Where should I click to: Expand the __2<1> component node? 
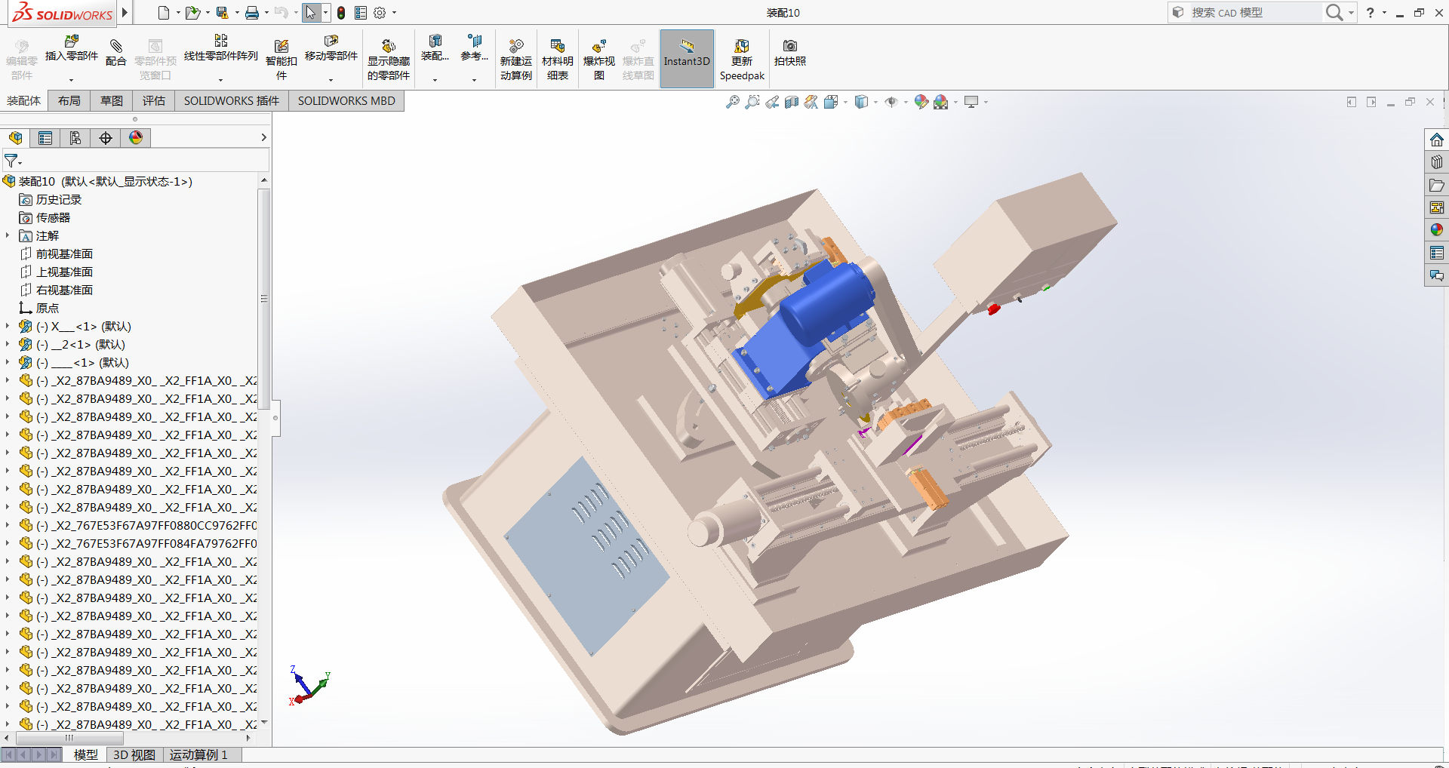pyautogui.click(x=8, y=344)
